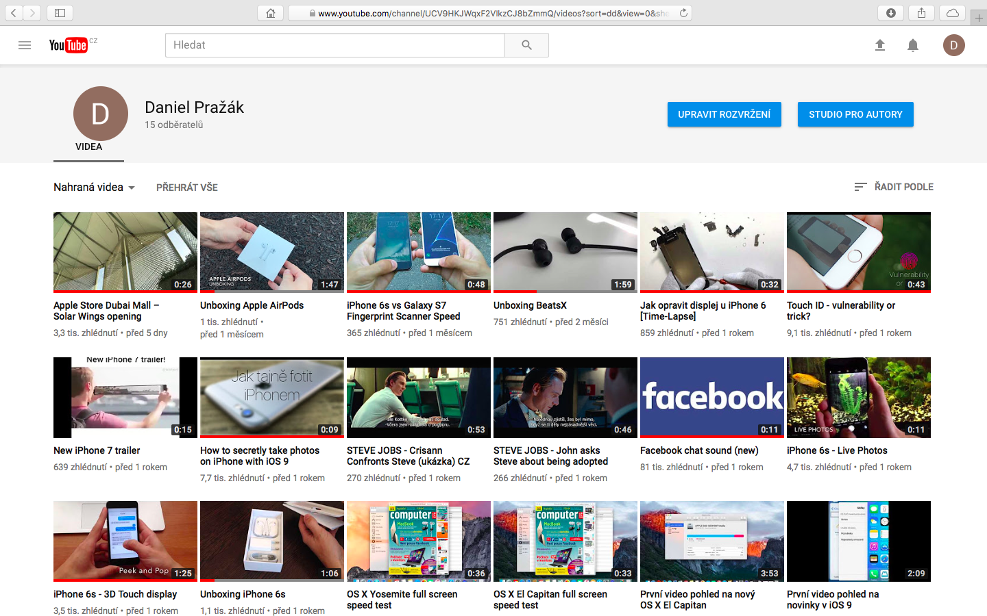Open the Unboxing iPhone 6s thumbnail
The height and width of the screenshot is (616, 987).
pos(272,541)
